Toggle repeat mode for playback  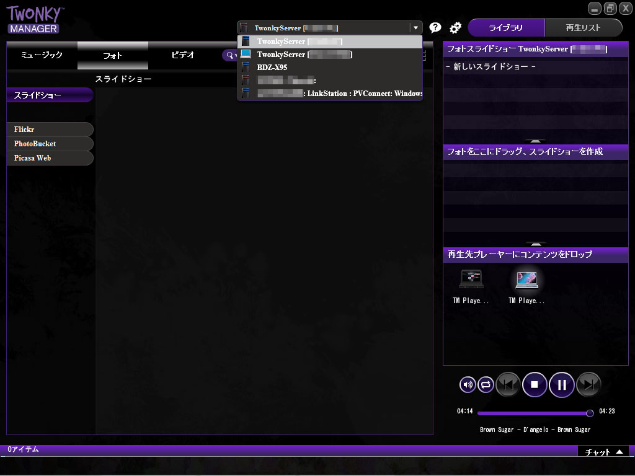pyautogui.click(x=486, y=384)
